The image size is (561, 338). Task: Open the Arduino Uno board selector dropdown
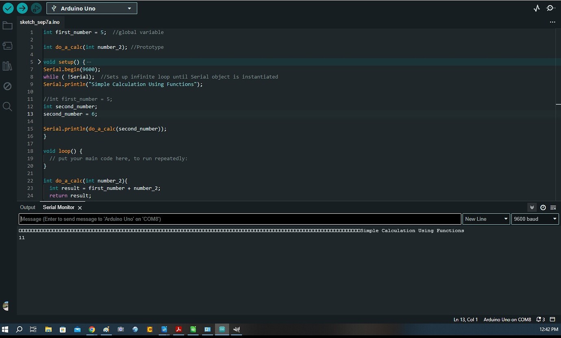pos(91,8)
